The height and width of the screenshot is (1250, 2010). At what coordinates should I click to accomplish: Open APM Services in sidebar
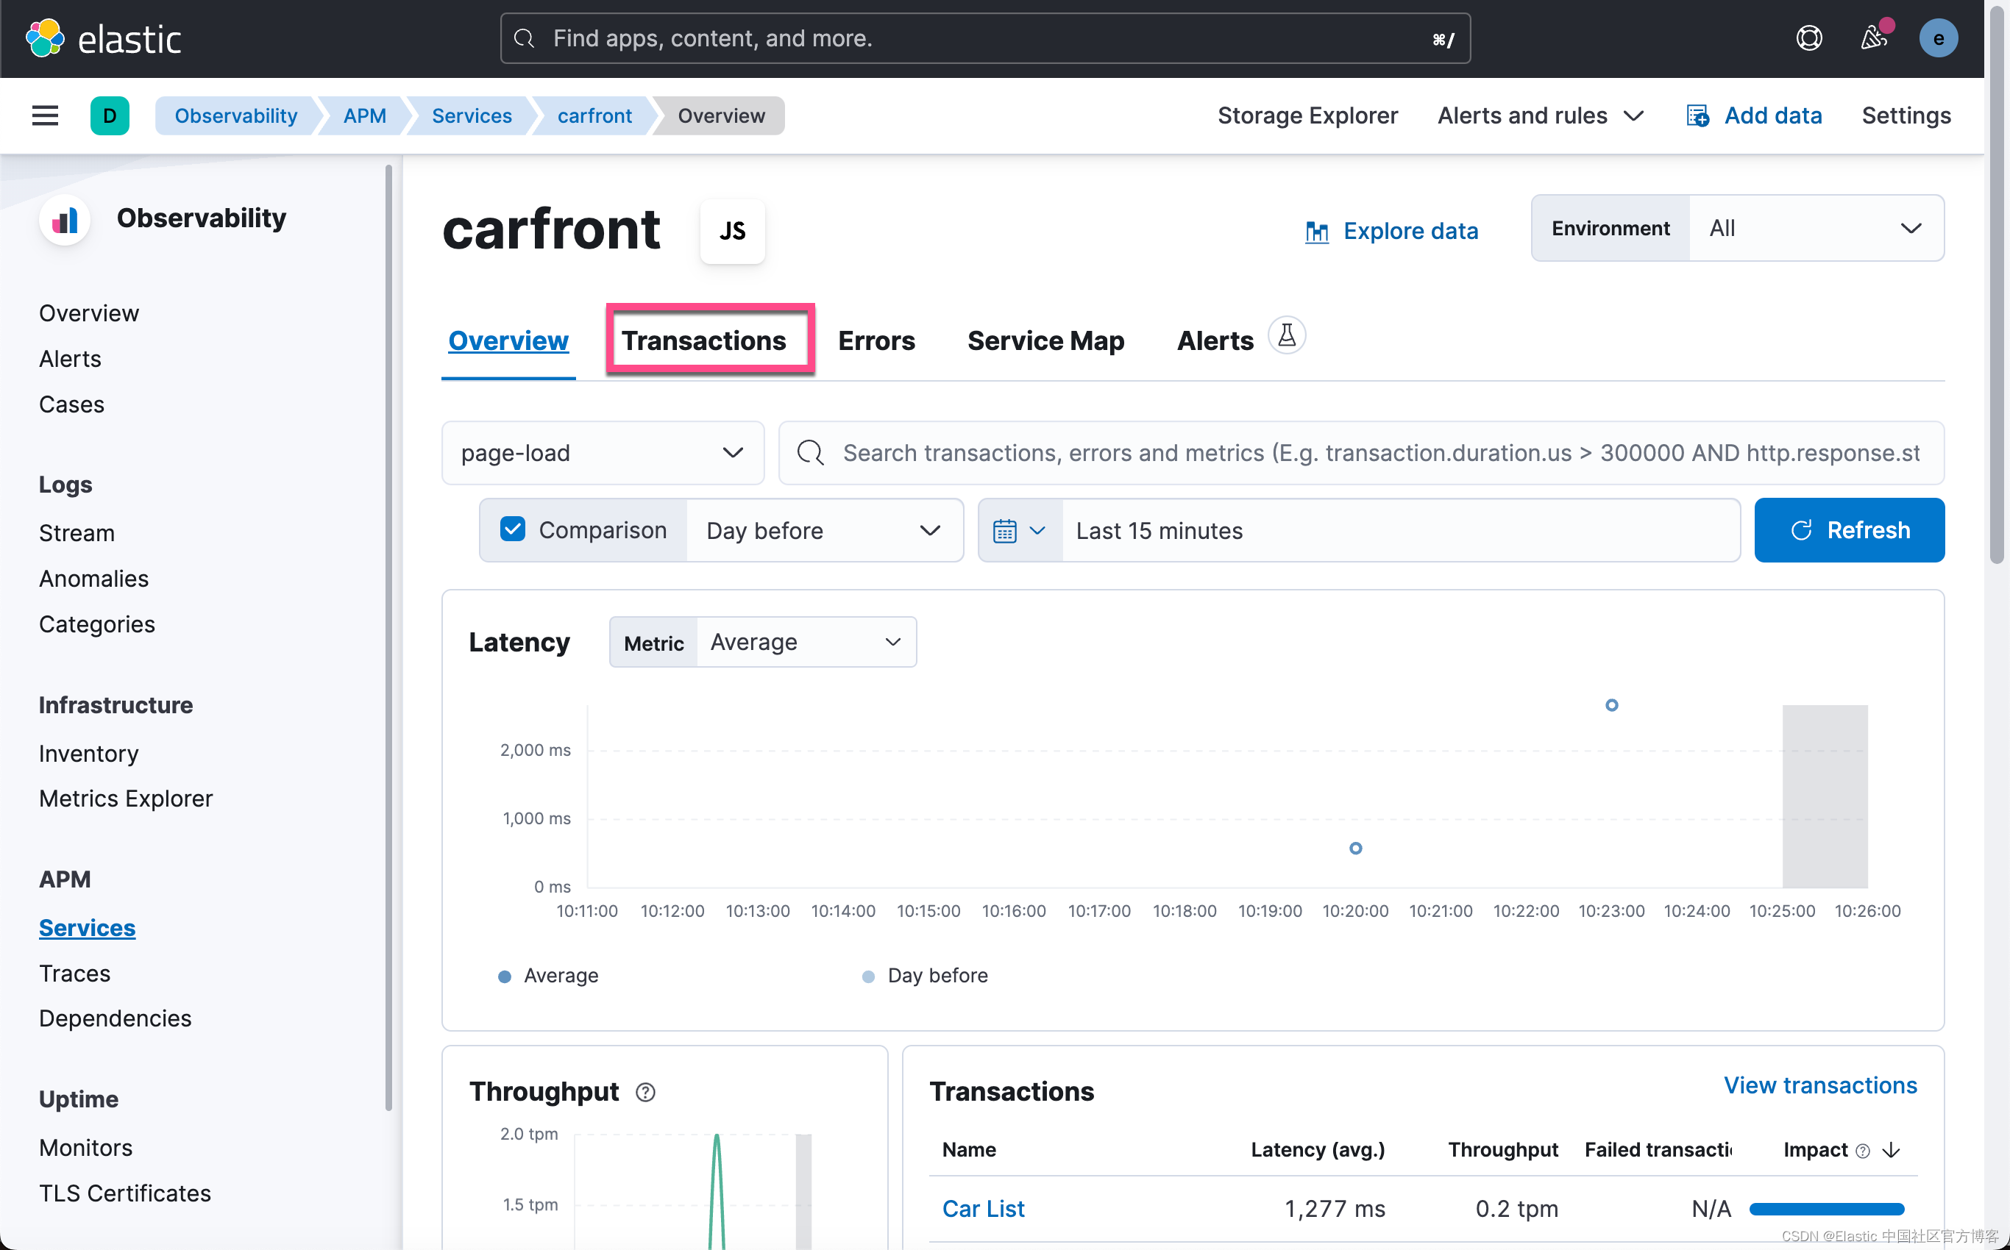87,929
